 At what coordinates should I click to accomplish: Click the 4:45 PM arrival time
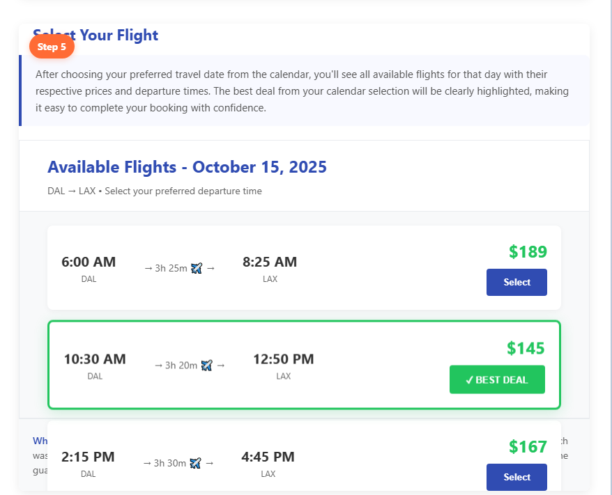point(268,457)
